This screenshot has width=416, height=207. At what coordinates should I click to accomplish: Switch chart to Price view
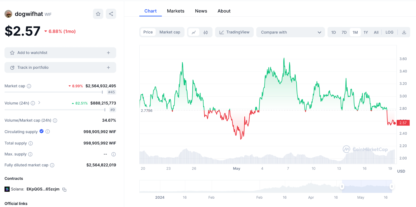coord(148,32)
